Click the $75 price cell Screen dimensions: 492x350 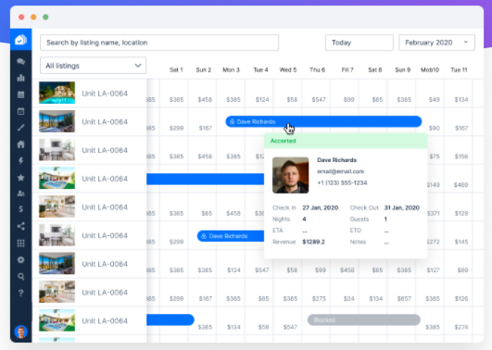coord(434,156)
